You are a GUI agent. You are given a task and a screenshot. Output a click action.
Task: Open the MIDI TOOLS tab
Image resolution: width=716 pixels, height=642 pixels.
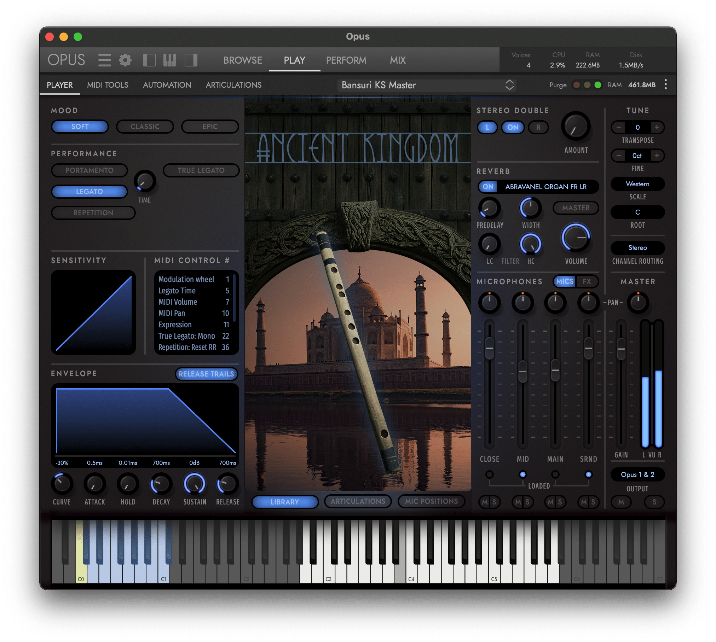click(108, 85)
